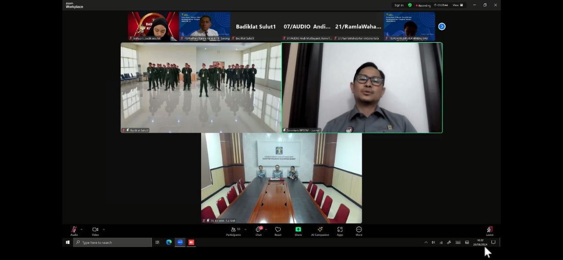
Task: Click the Sign in link
Action: point(399,5)
